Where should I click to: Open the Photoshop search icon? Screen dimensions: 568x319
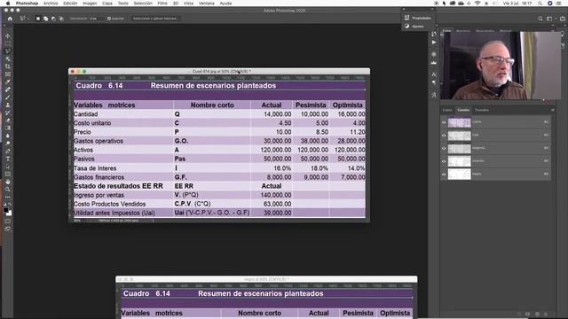[540, 19]
